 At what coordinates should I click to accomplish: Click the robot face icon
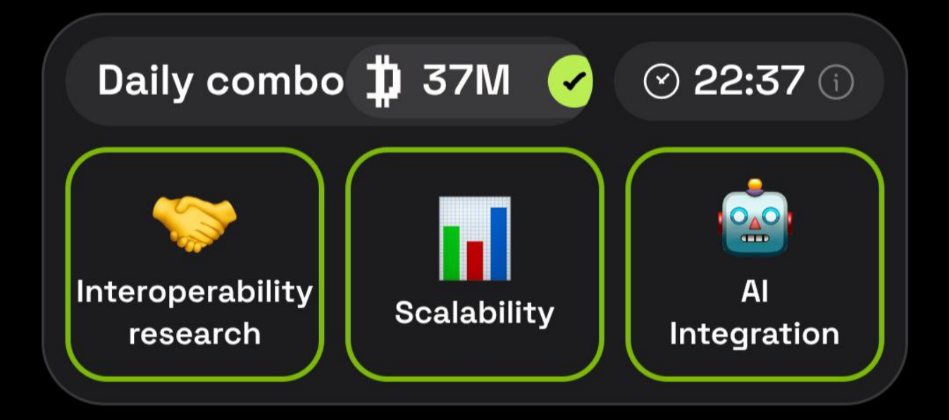coord(755,218)
